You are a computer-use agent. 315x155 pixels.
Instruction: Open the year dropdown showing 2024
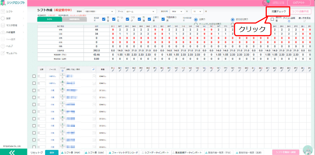click(x=177, y=11)
